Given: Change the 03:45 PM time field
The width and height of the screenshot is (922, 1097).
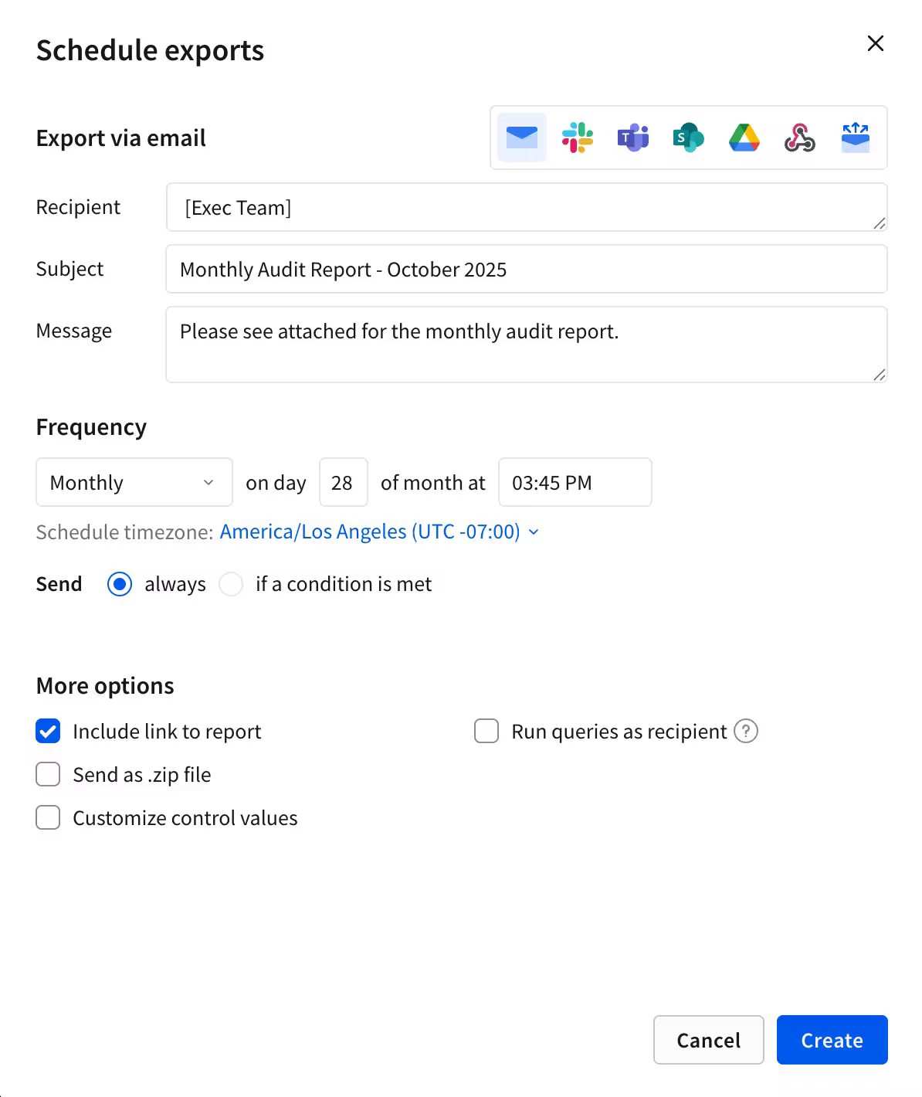Looking at the screenshot, I should (575, 482).
